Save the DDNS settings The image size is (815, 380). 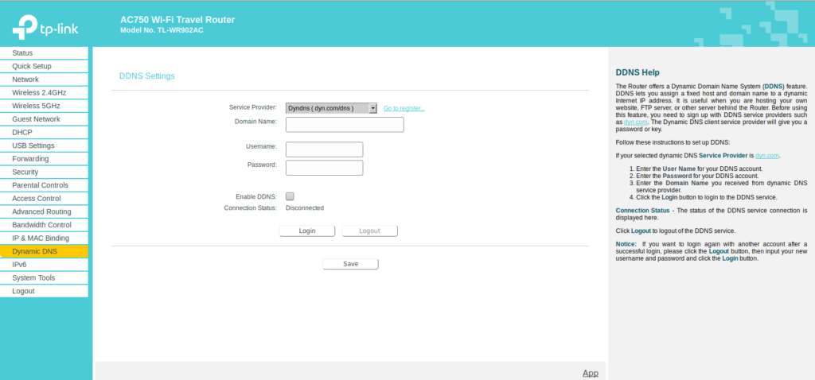(350, 264)
